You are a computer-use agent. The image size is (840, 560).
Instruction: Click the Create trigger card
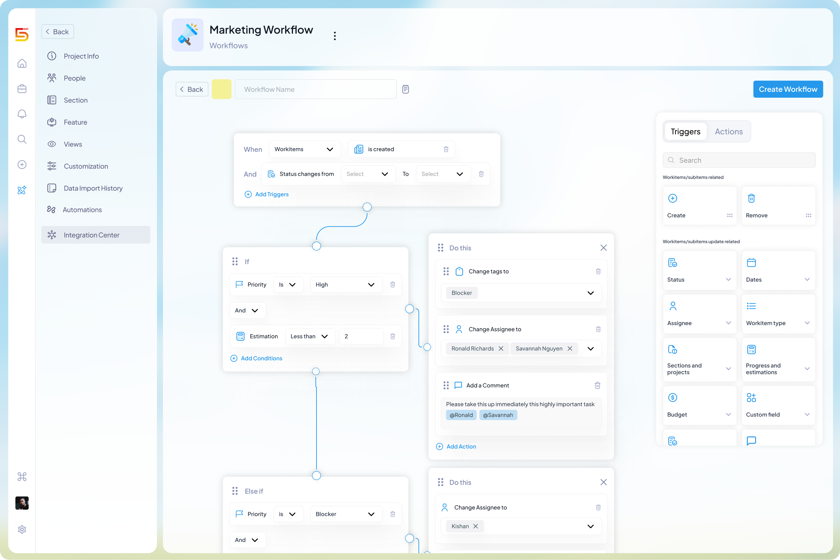click(699, 206)
